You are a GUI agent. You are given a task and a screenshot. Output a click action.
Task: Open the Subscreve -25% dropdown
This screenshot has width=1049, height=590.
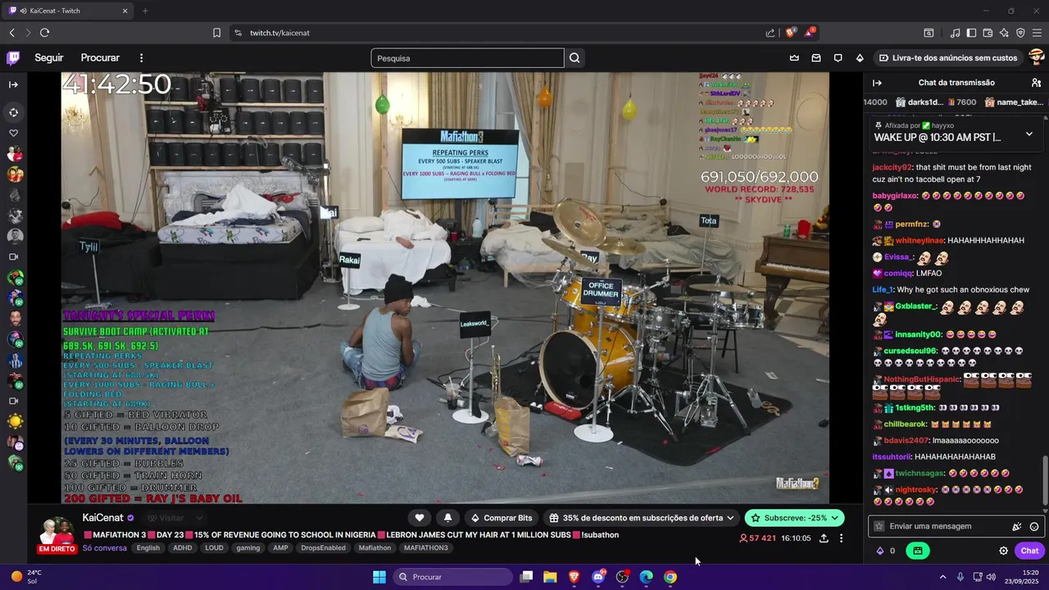(x=794, y=518)
